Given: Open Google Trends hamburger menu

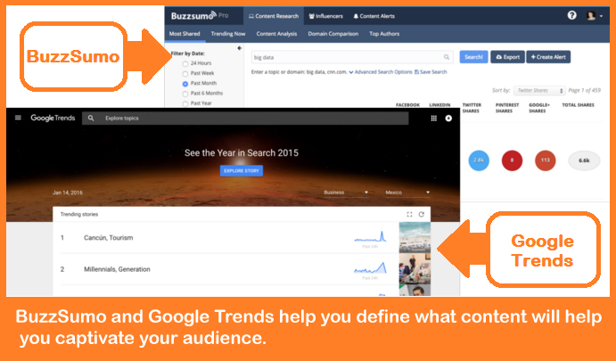Looking at the screenshot, I should pyautogui.click(x=18, y=118).
